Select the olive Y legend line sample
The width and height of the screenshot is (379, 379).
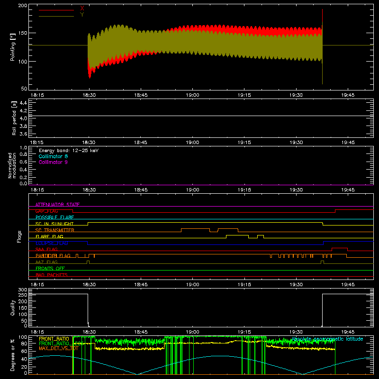coord(56,16)
